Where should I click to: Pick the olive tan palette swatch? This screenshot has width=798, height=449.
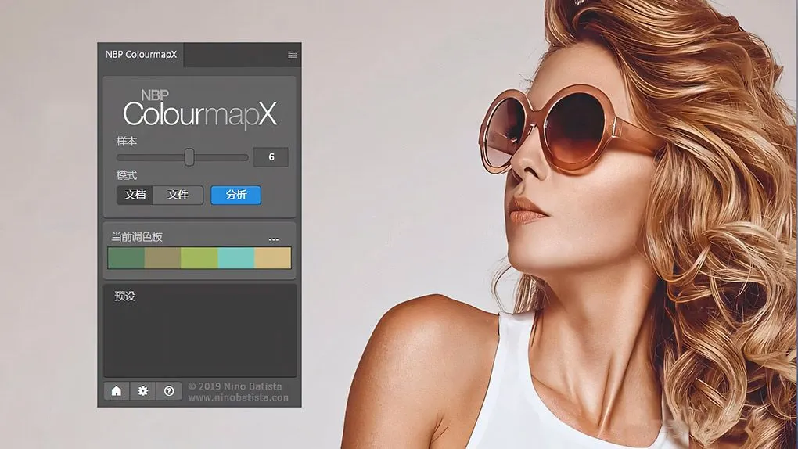(x=163, y=258)
